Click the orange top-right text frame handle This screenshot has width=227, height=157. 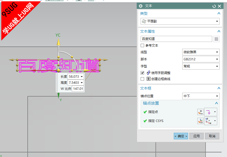coord(100,60)
